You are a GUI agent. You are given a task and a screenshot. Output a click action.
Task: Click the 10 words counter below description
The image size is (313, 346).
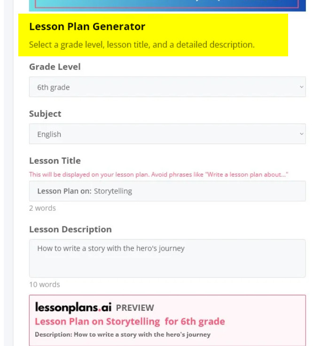[x=44, y=284]
